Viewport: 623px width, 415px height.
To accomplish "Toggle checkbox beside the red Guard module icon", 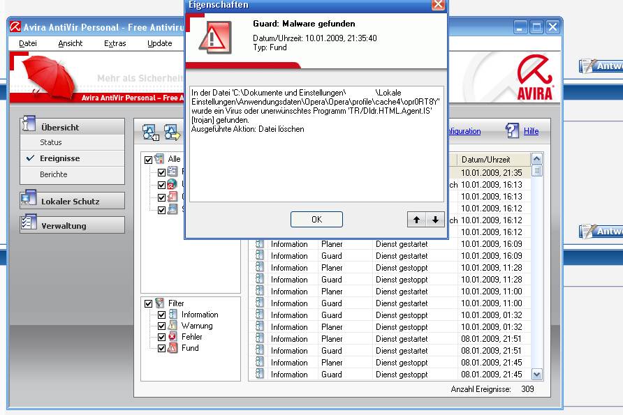I will pyautogui.click(x=161, y=197).
